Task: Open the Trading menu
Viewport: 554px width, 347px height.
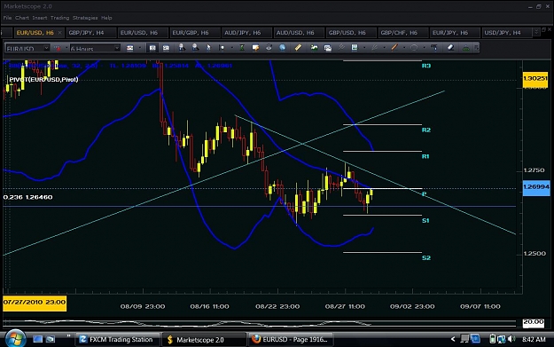Action: click(x=59, y=18)
